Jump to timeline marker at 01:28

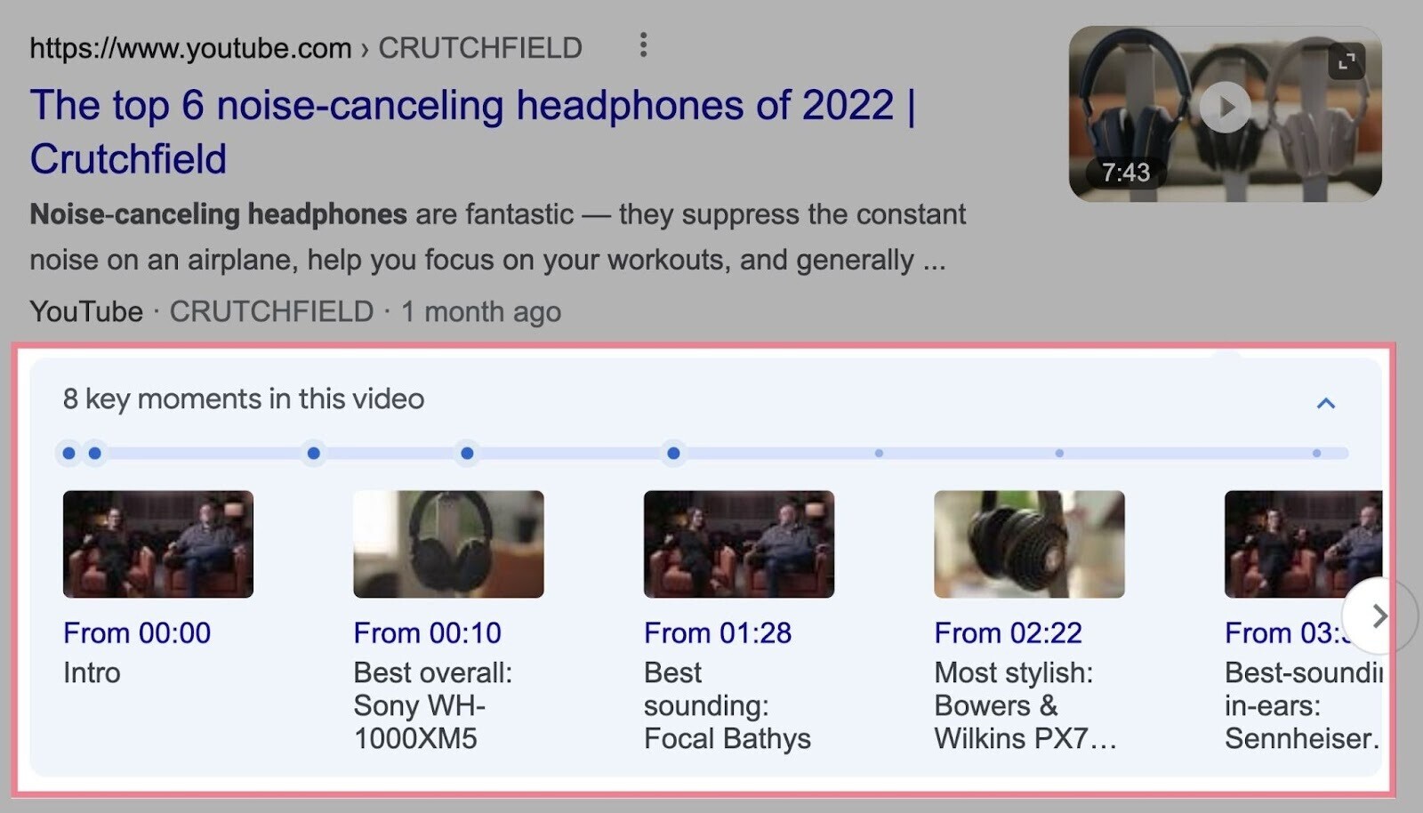click(x=313, y=454)
